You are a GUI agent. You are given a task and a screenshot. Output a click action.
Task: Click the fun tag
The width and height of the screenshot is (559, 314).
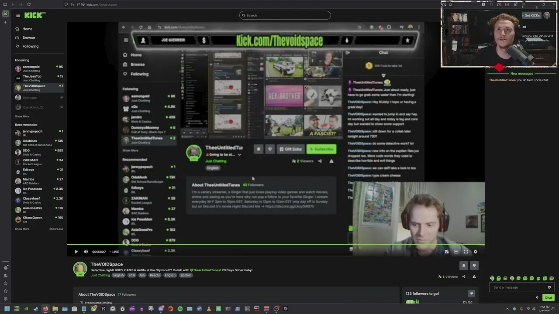pyautogui.click(x=142, y=276)
